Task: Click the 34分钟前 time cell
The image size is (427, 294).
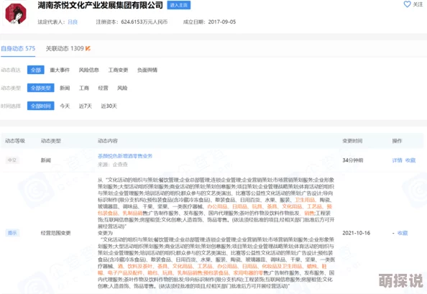Action: click(x=353, y=160)
